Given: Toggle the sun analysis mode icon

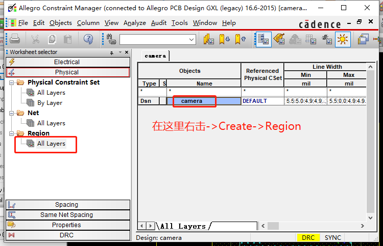Looking at the screenshot, I should point(343,39).
